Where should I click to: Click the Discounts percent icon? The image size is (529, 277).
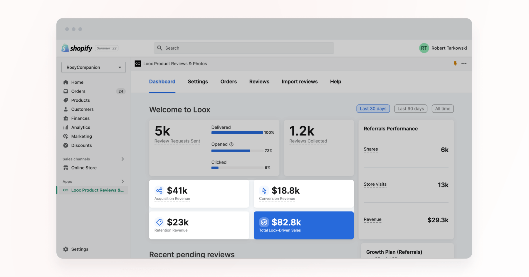tap(66, 145)
